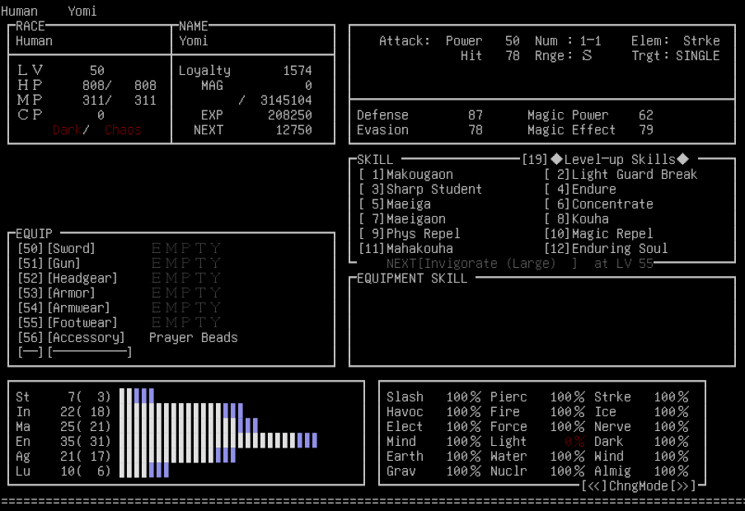Choose skill 4 Endure
This screenshot has width=745, height=511.
coord(580,190)
